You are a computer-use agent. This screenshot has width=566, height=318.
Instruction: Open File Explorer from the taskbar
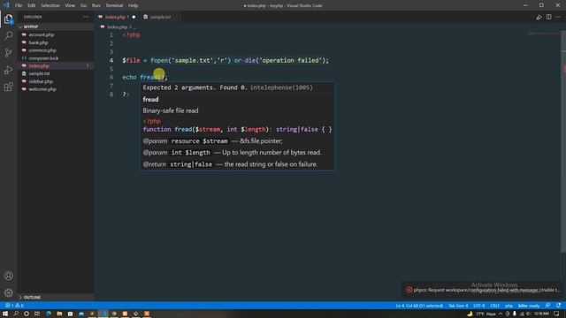coord(59,314)
